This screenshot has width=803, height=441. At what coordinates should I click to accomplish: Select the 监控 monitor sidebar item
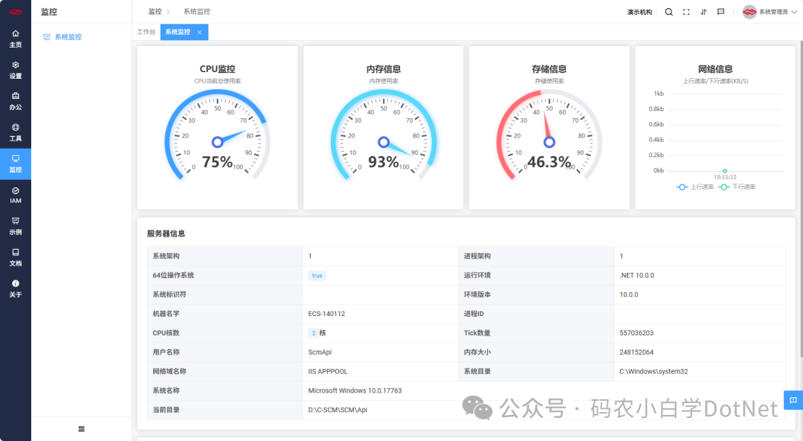tap(16, 164)
